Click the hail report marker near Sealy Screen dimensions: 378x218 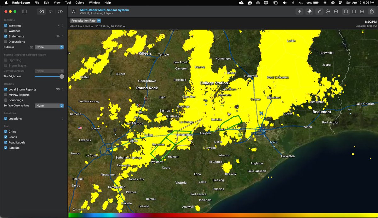coord(240,134)
